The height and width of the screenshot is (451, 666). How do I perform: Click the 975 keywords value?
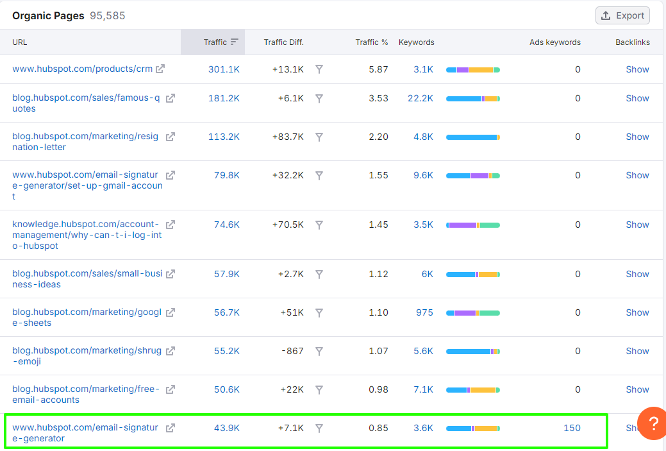[425, 312]
